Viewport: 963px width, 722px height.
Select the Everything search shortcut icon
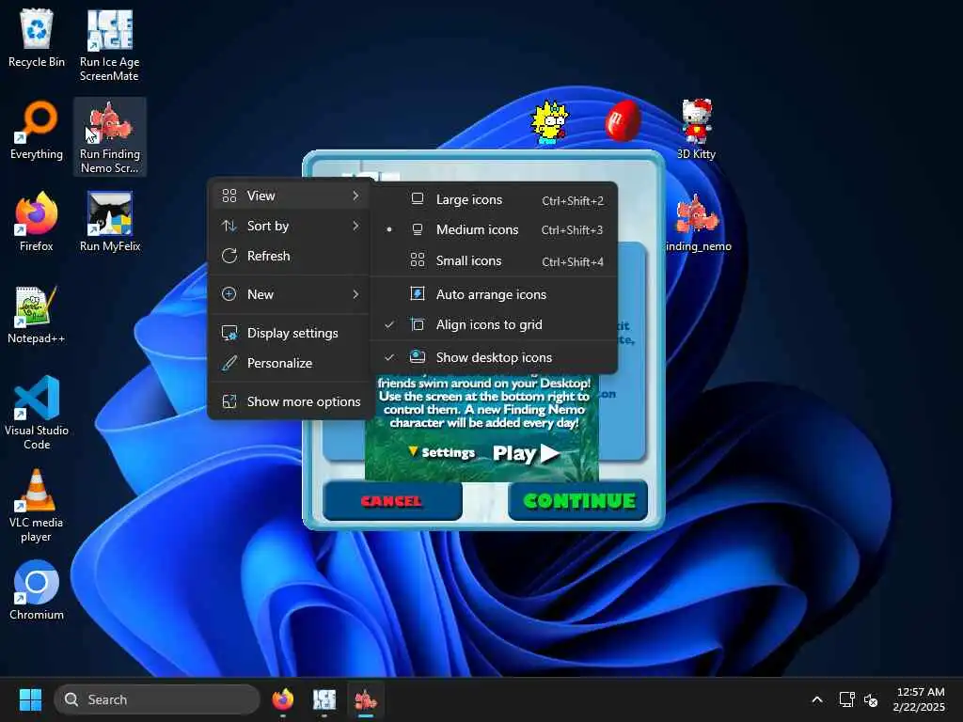pyautogui.click(x=37, y=130)
